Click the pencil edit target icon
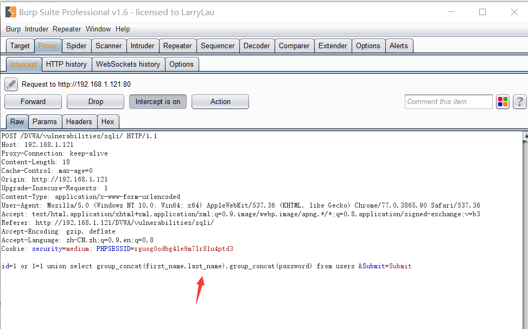This screenshot has height=329, width=528. [11, 84]
